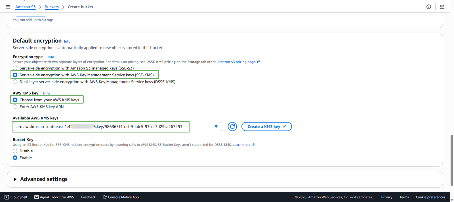Enable the Bucket Key
Image resolution: width=454 pixels, height=202 pixels.
coord(15,158)
